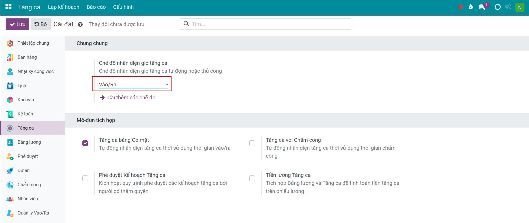Open the Cấu hình menu
The height and width of the screenshot is (223, 529).
(123, 7)
